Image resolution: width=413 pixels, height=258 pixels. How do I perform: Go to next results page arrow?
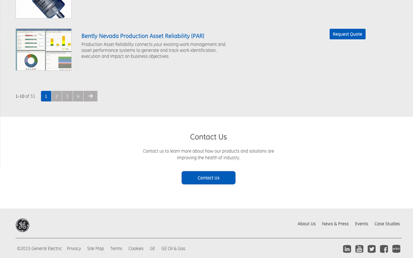click(x=90, y=96)
